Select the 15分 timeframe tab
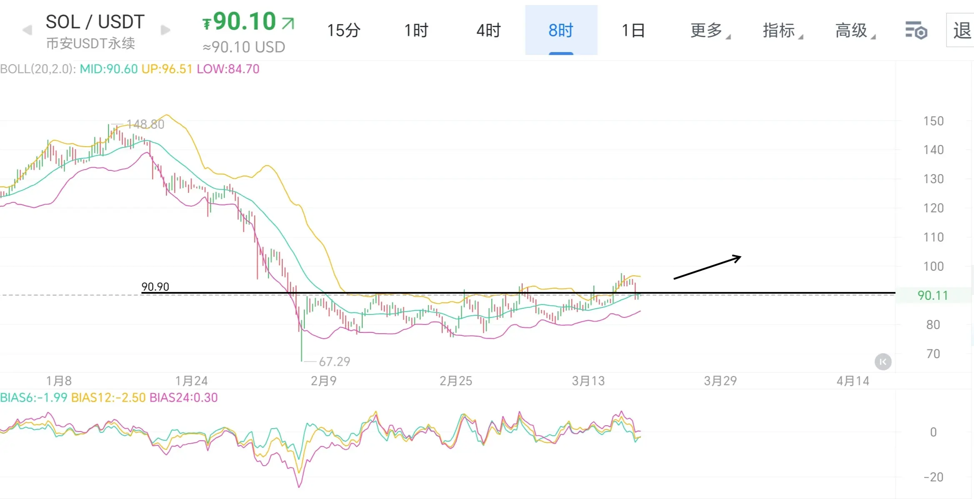This screenshot has width=974, height=499. tap(344, 30)
